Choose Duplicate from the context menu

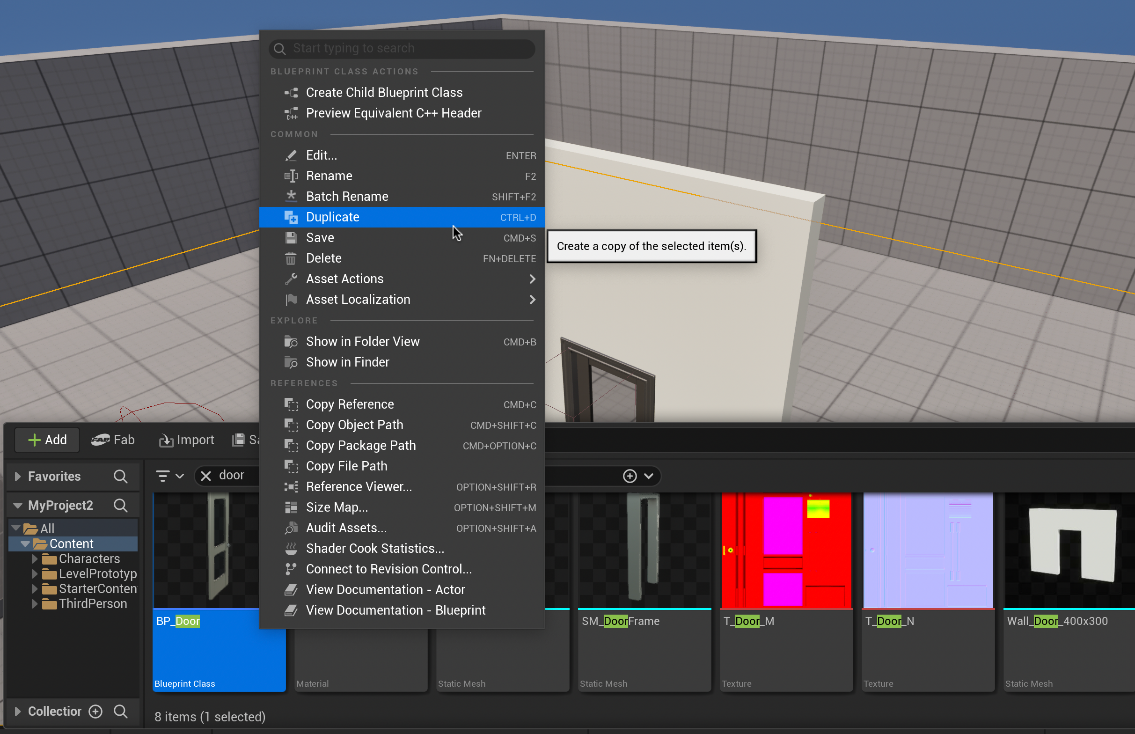point(333,217)
